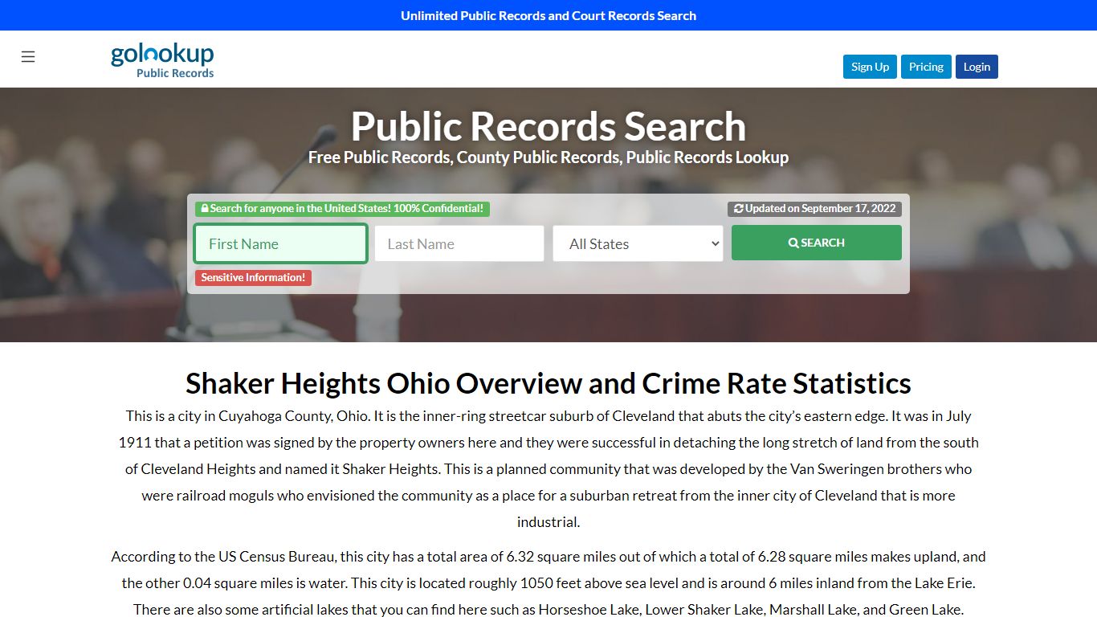Click the 100% Confidential green notice
The height and width of the screenshot is (617, 1097).
tap(342, 209)
